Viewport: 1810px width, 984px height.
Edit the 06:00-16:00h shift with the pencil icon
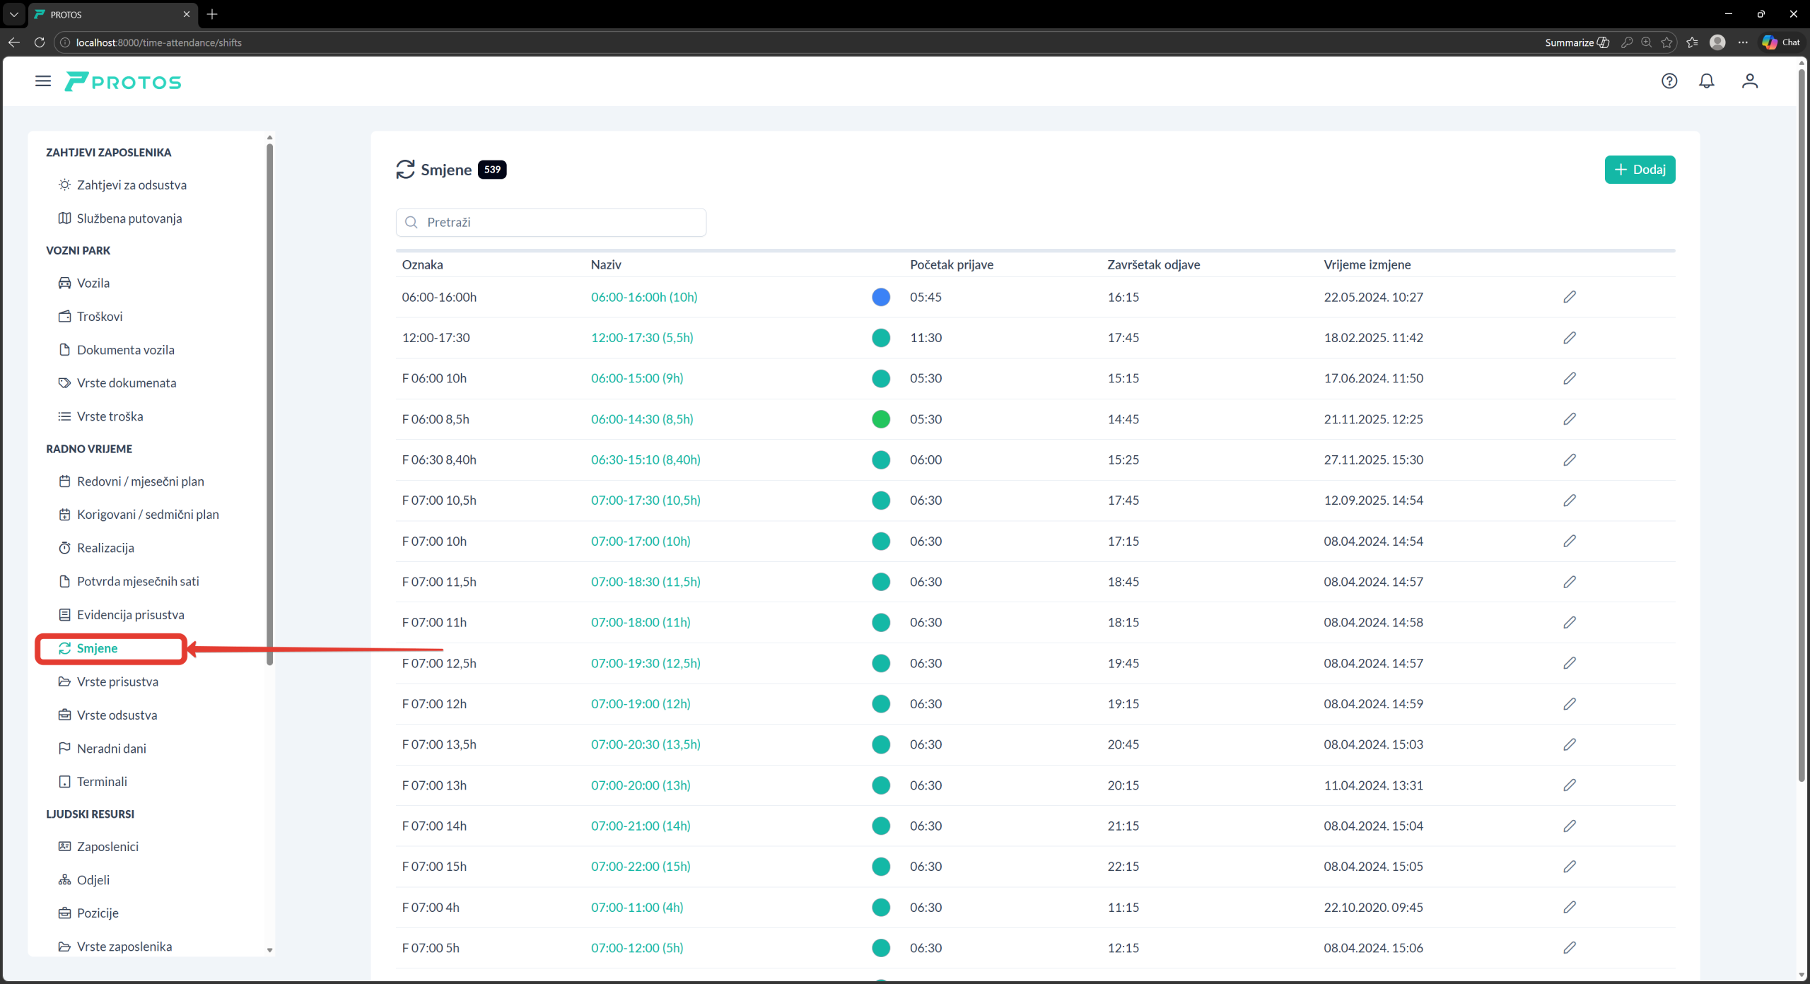click(1569, 297)
